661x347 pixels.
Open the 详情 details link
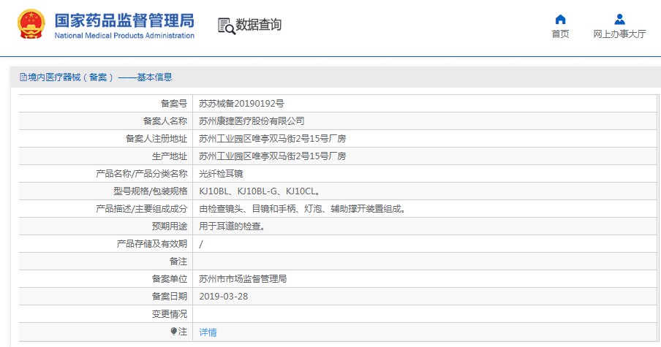208,332
